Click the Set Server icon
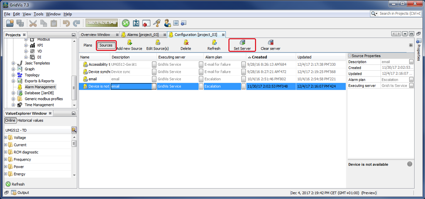Screen dimensions: 425x199 pyautogui.click(x=242, y=42)
